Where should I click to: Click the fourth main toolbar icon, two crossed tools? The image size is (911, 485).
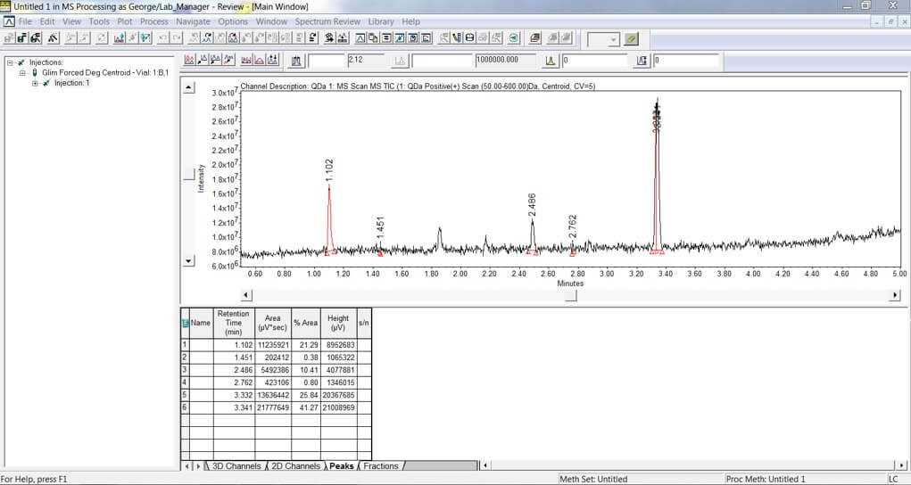click(x=53, y=38)
